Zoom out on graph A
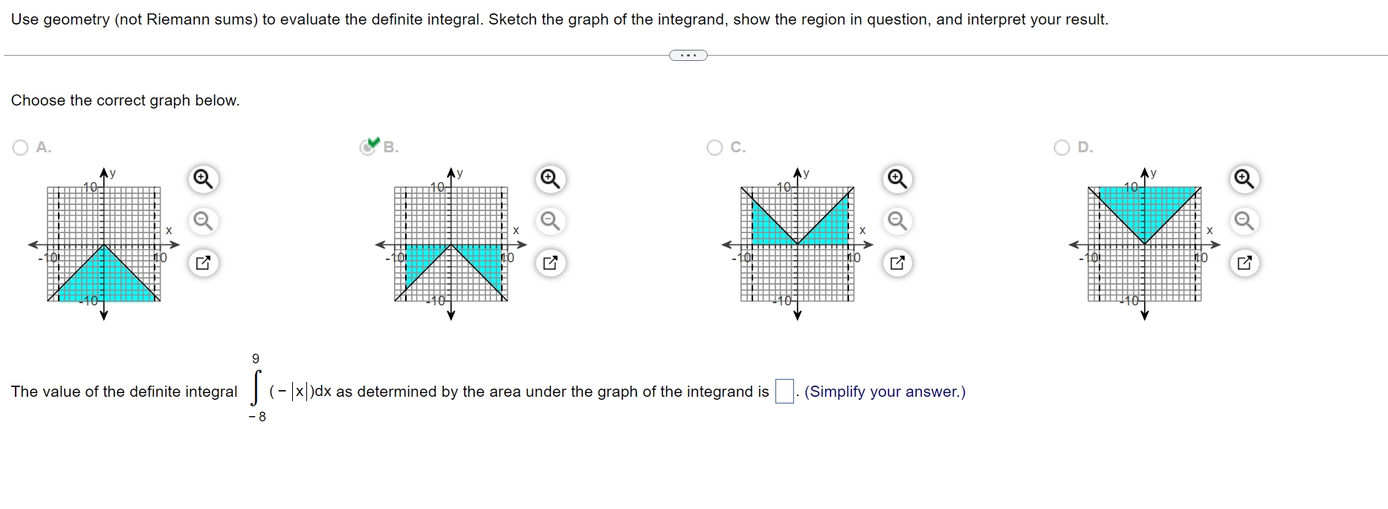The height and width of the screenshot is (509, 1388). coord(202,221)
